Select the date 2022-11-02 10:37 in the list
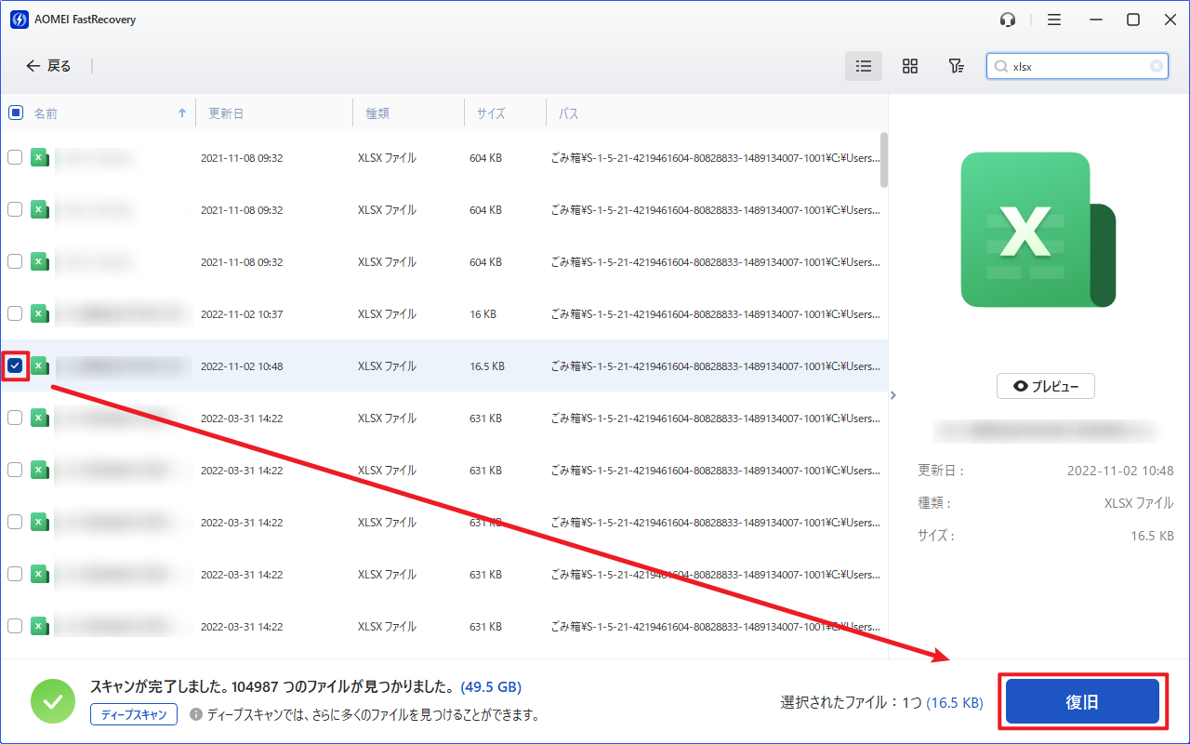This screenshot has width=1190, height=744. click(x=242, y=314)
